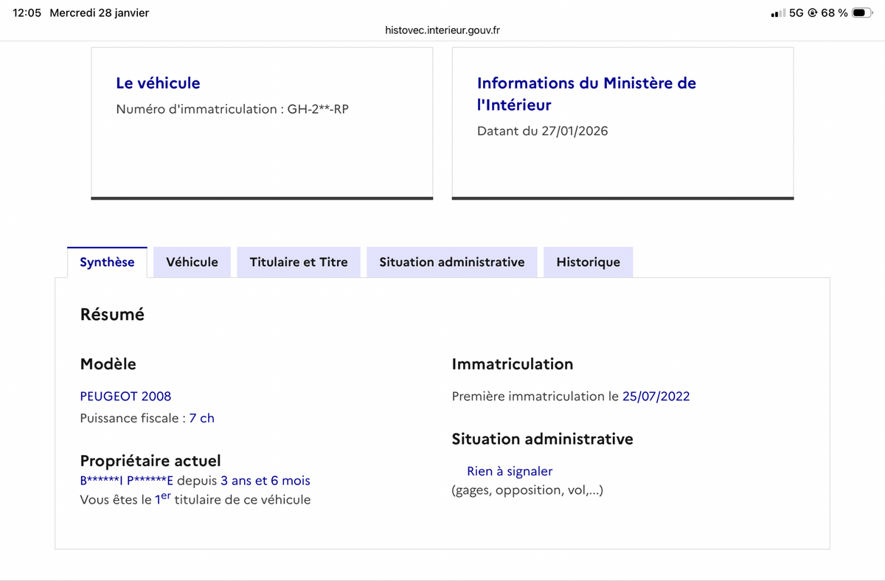Click the Rien à signaler status
Screen dimensions: 885x581
tap(510, 471)
